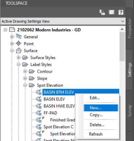Expand the General settings node
This screenshot has height=141, width=134.
pos(12,37)
